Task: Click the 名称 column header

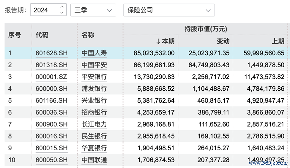Action: pyautogui.click(x=88, y=35)
